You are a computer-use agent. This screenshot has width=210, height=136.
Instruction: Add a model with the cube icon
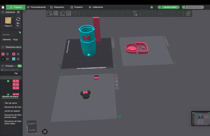pos(50,13)
